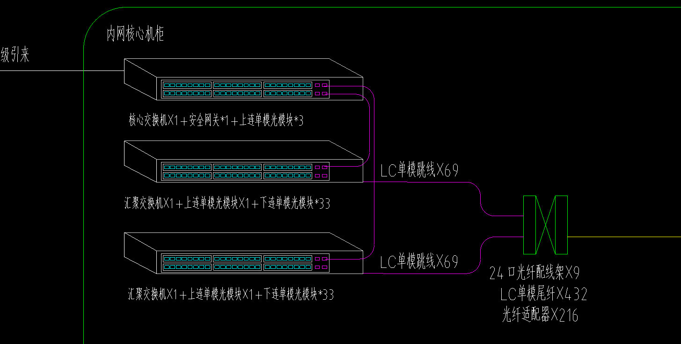Select the 光纤适配器X216 annotation

[540, 315]
